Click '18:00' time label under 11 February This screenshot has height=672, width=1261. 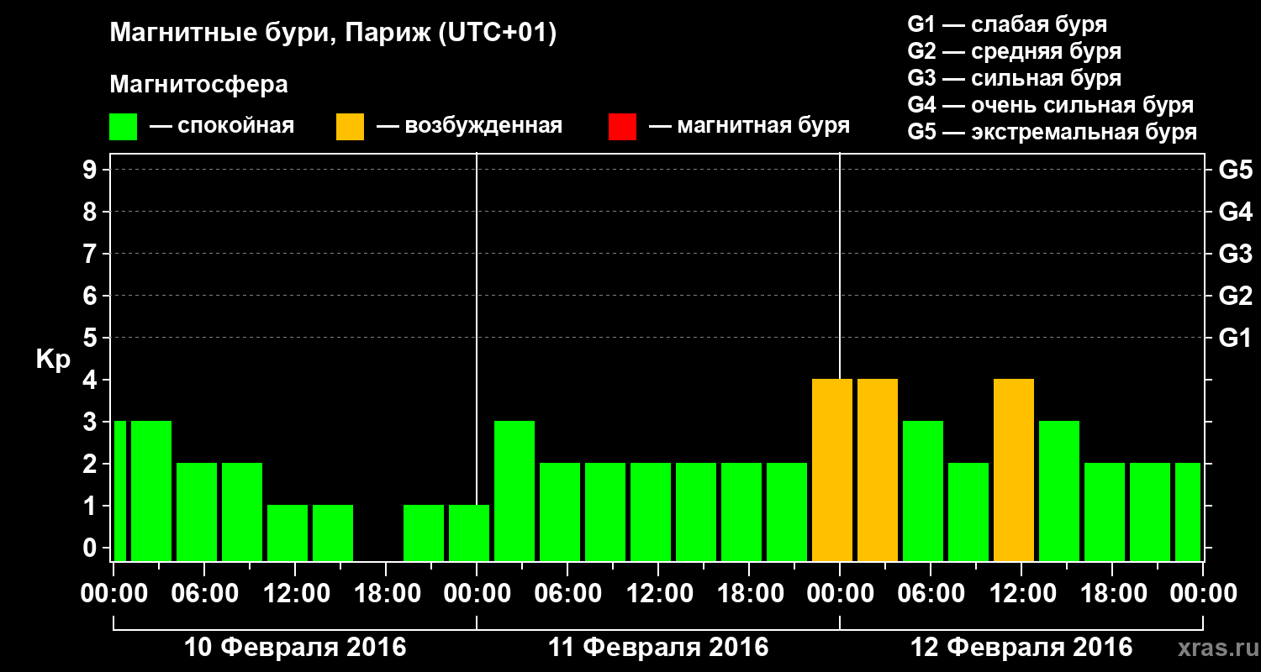pos(749,594)
